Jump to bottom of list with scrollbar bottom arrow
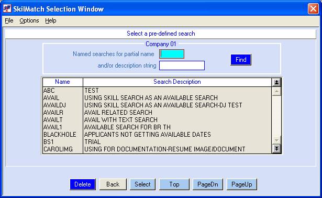The height and width of the screenshot is (198, 322). point(276,149)
